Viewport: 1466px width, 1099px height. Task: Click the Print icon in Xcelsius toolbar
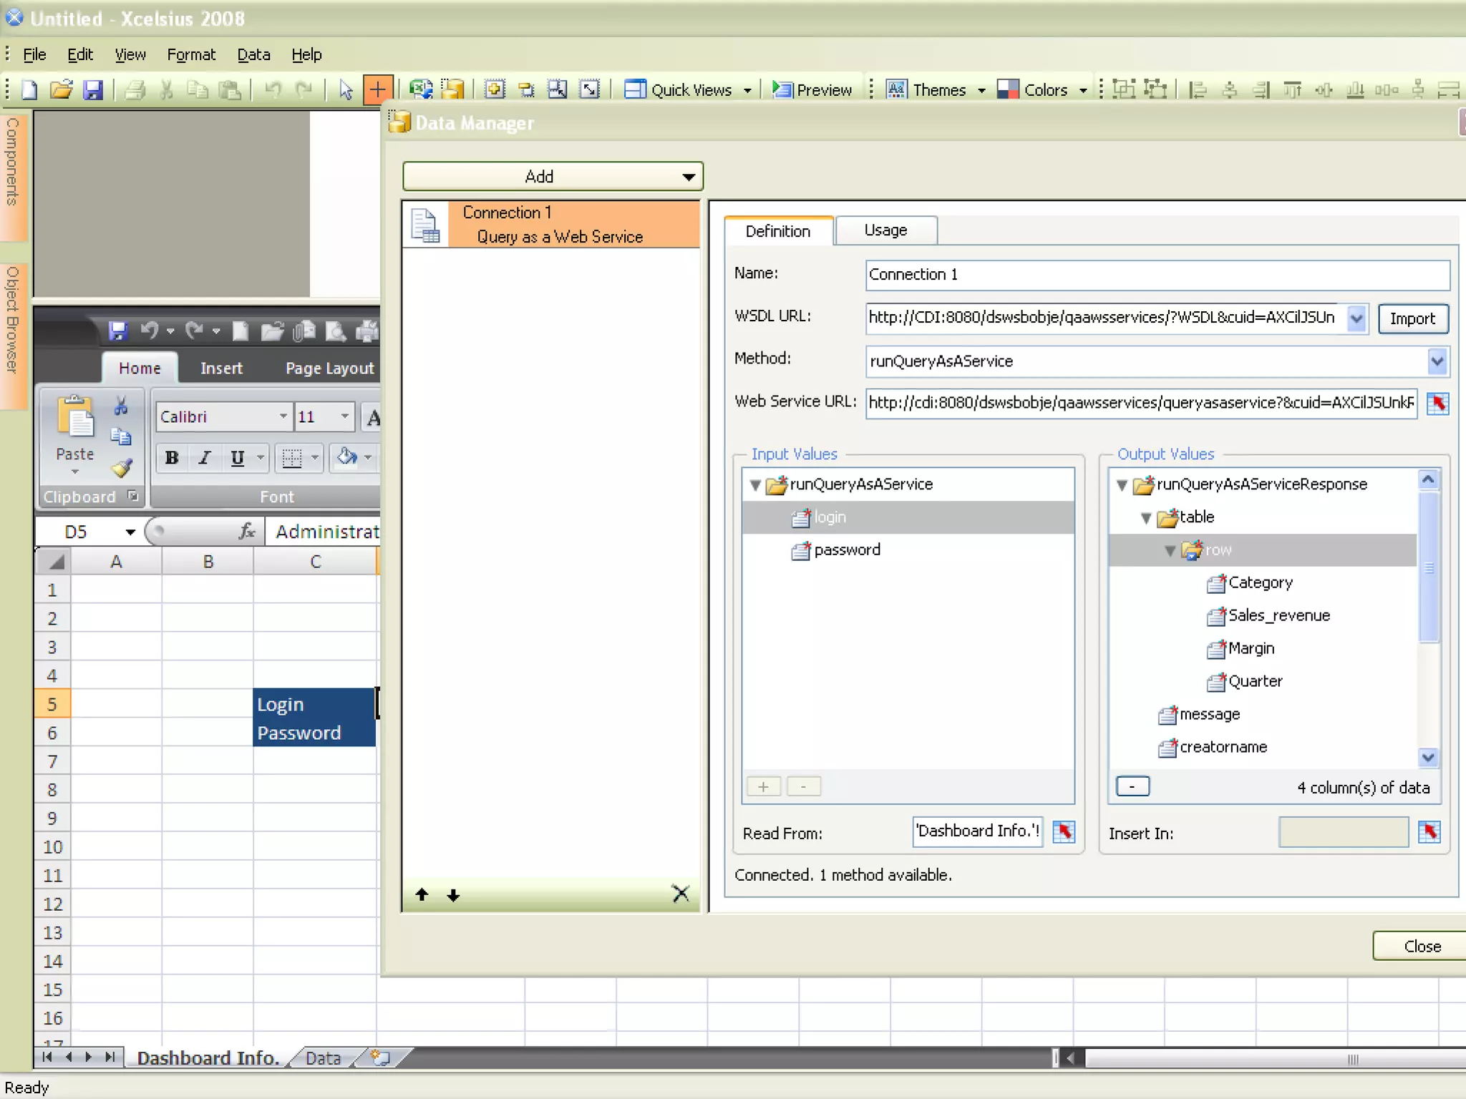coord(135,89)
